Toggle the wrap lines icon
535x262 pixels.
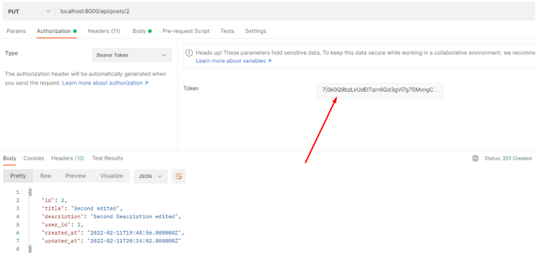click(179, 176)
